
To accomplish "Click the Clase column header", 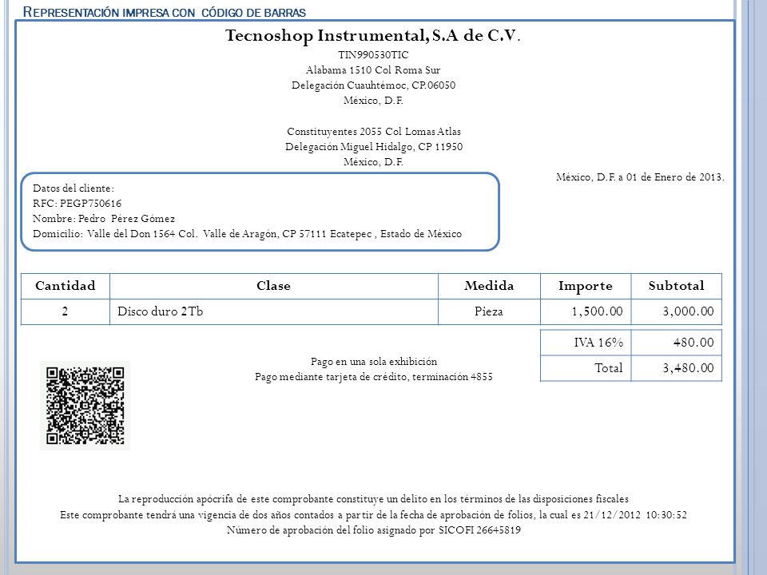I will pyautogui.click(x=274, y=286).
